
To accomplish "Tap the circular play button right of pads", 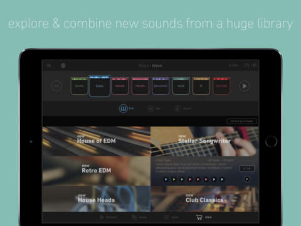I will pyautogui.click(x=245, y=86).
